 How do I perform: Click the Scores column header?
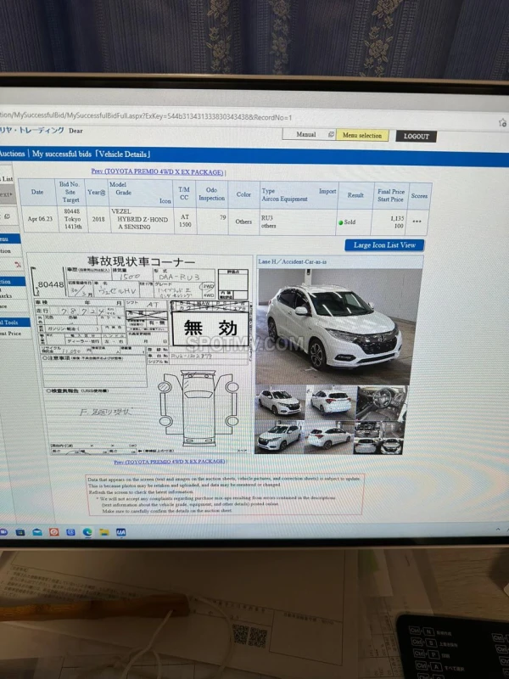click(x=419, y=196)
